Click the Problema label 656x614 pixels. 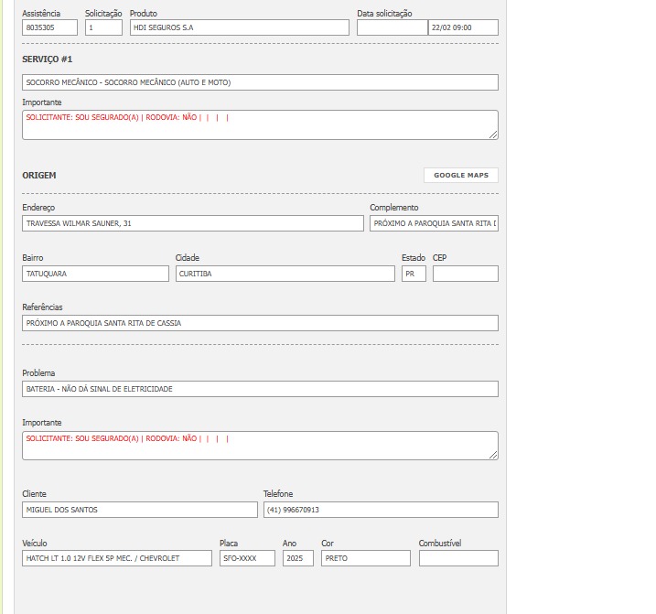(x=38, y=373)
